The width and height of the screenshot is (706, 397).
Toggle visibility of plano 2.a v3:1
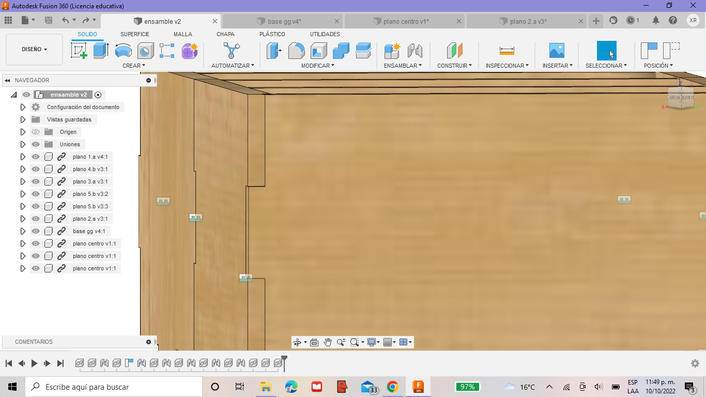[x=36, y=219]
